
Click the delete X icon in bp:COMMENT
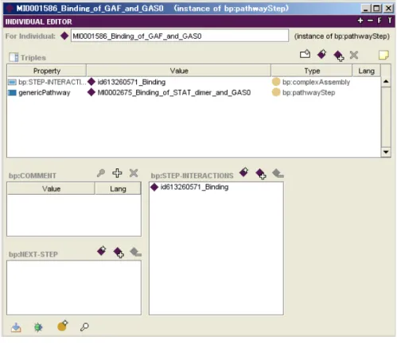click(x=134, y=173)
